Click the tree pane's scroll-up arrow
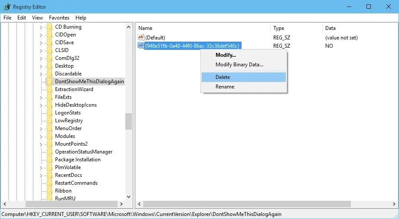399x219 pixels. 128,27
